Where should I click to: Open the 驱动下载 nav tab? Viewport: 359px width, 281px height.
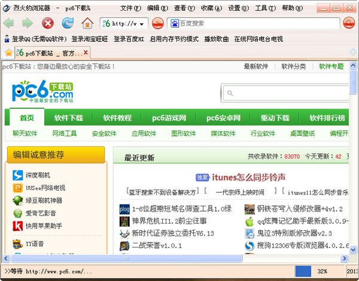coord(275,118)
